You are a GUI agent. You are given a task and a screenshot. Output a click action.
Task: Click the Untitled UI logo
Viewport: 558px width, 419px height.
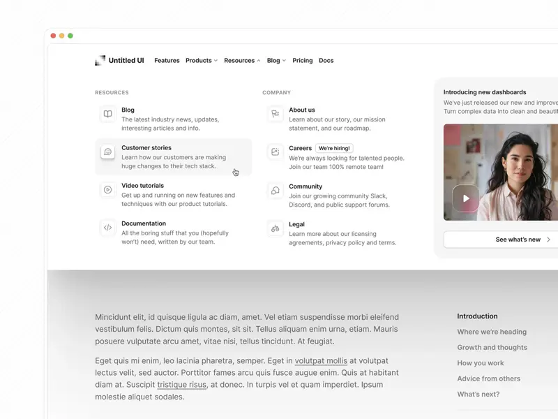tap(120, 60)
